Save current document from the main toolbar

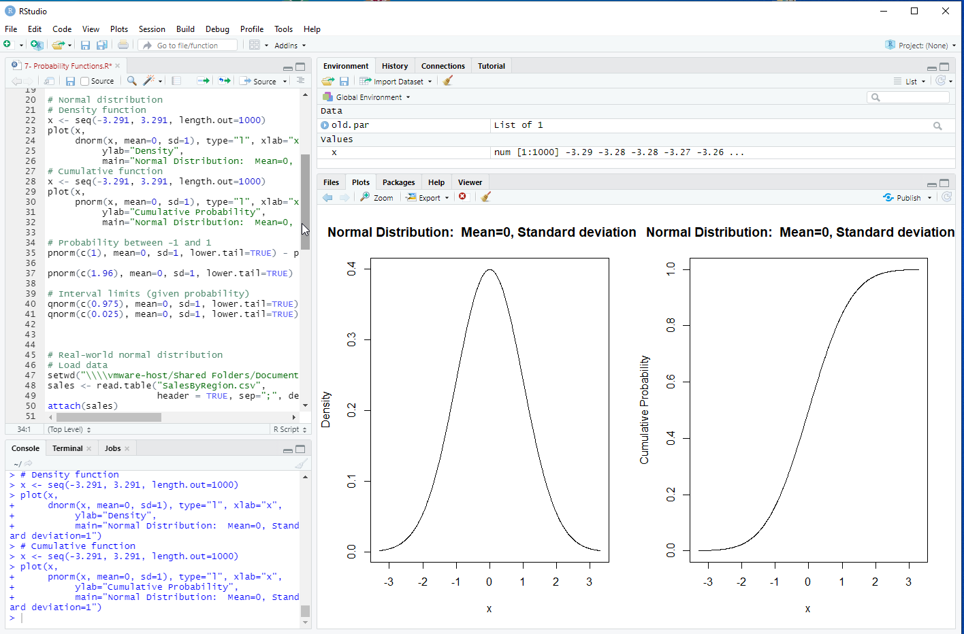pyautogui.click(x=85, y=45)
